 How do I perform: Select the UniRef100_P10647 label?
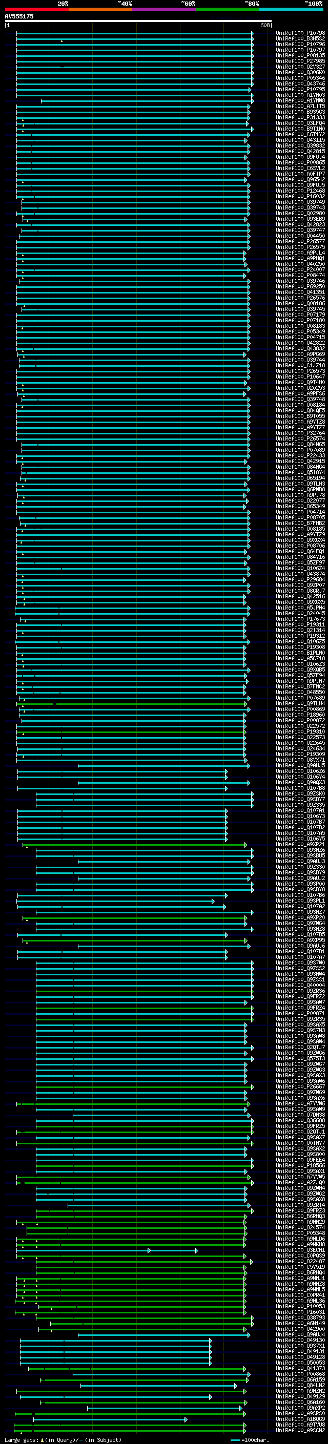[300, 376]
